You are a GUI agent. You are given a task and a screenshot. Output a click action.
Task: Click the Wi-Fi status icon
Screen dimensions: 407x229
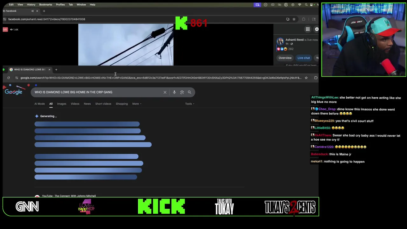tap(300, 5)
